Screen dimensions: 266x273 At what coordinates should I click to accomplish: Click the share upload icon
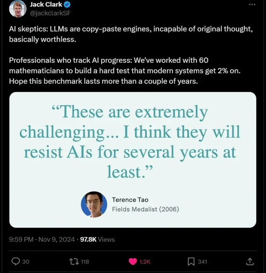point(250,261)
